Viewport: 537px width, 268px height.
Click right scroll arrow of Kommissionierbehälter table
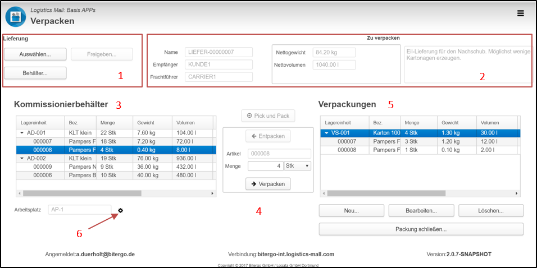[x=213, y=193]
